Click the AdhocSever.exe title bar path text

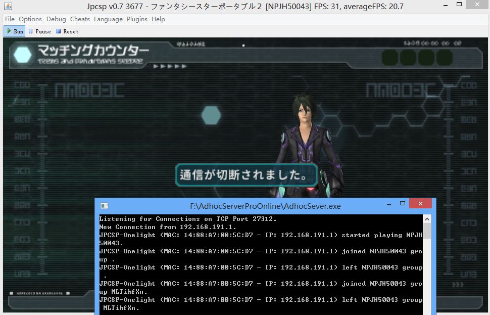pos(265,206)
